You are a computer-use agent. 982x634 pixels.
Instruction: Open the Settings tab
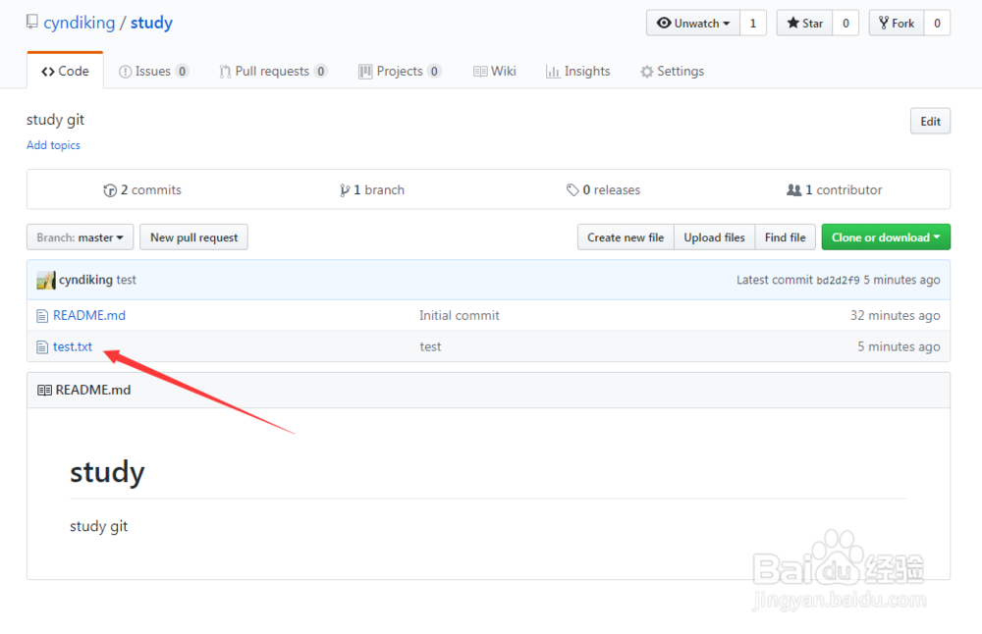coord(672,72)
